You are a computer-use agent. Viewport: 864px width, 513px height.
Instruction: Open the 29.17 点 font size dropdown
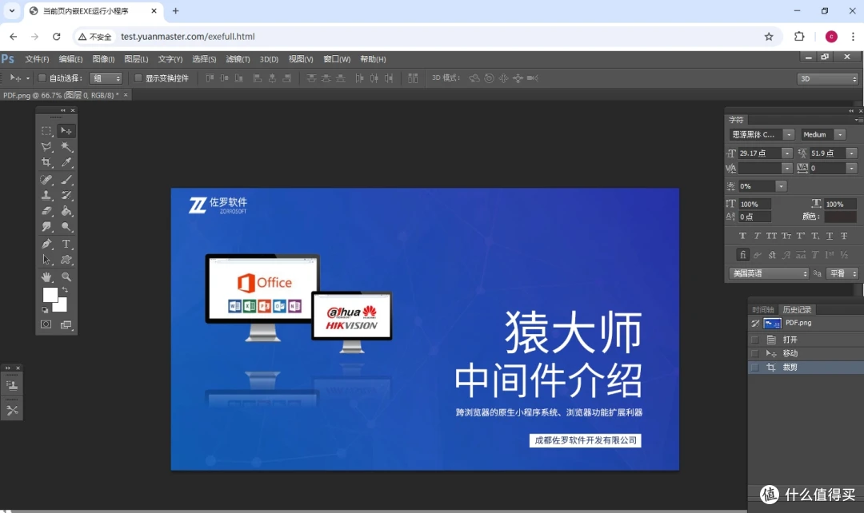pyautogui.click(x=787, y=153)
